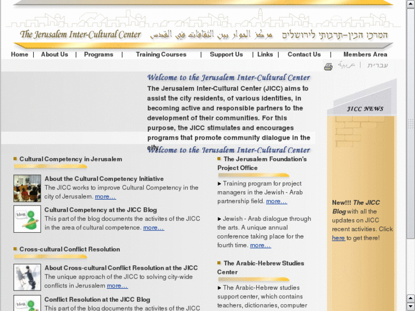Click 'The Arabic-Hebrew Studies Center' heading
415x311 pixels.
261,268
